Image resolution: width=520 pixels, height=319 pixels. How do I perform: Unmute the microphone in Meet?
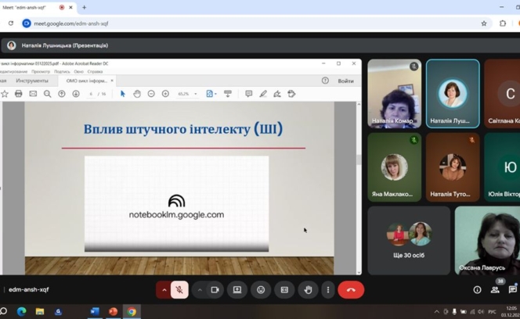point(179,290)
